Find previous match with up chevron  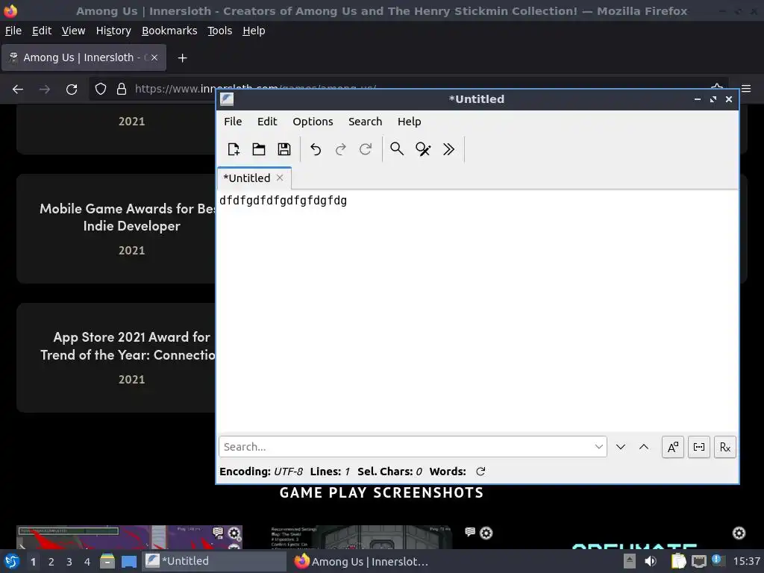point(644,447)
